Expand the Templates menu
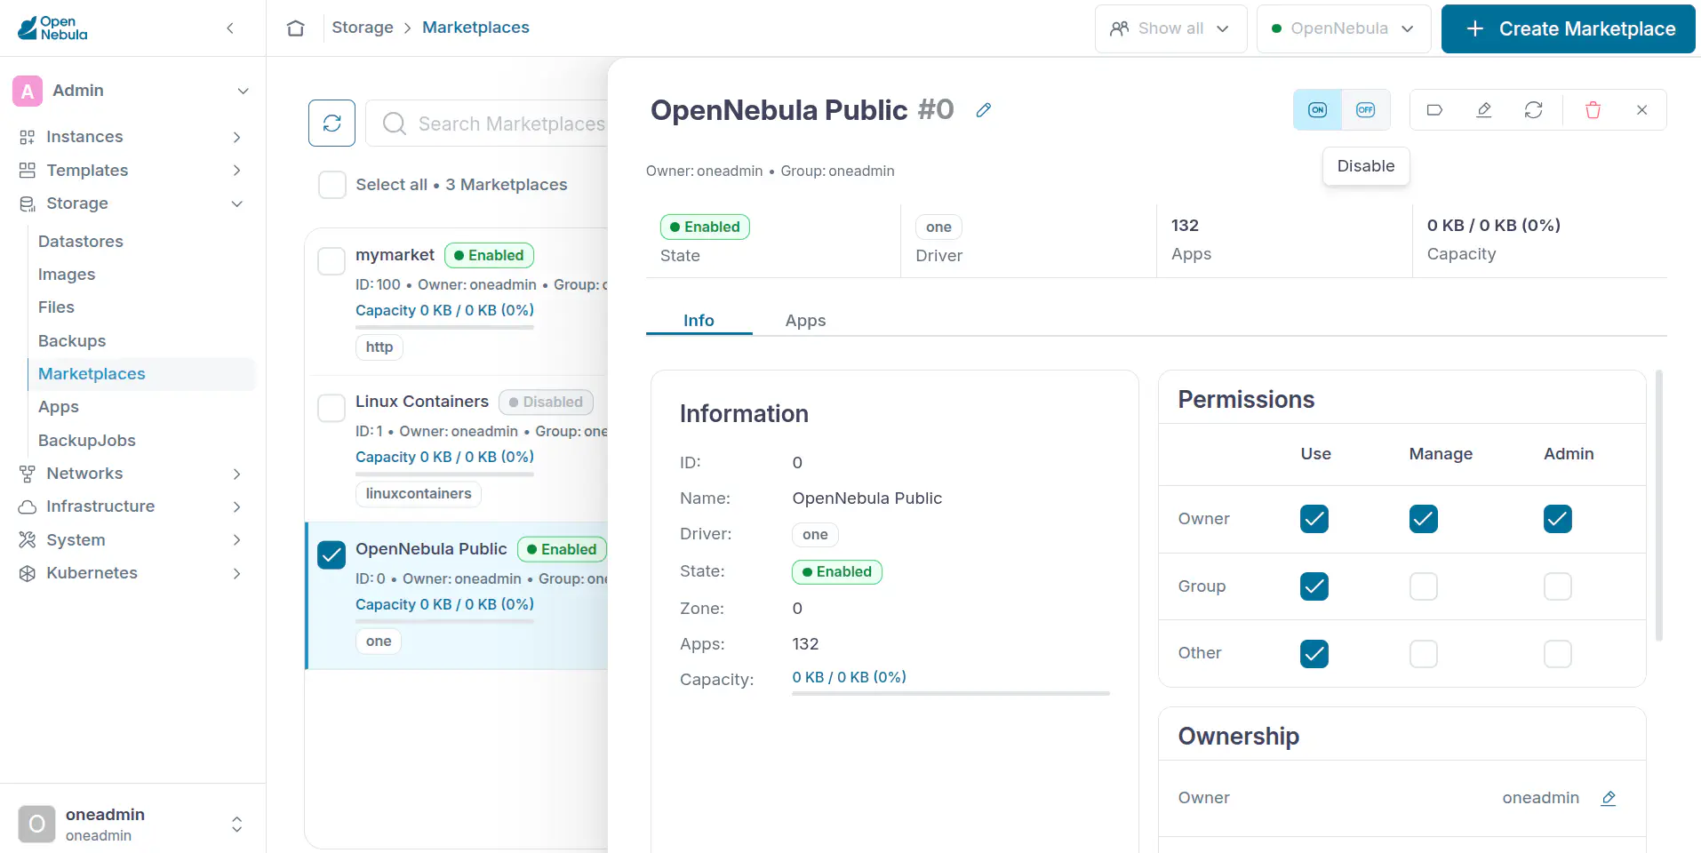The height and width of the screenshot is (853, 1701). pyautogui.click(x=132, y=171)
